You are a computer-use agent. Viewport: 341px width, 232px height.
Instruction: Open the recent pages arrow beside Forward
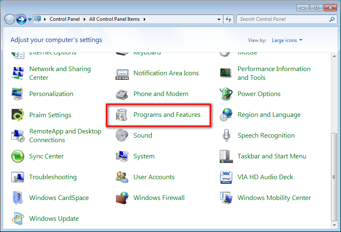coord(30,20)
